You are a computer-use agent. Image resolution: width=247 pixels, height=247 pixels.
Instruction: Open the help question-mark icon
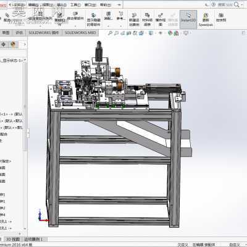[x=214, y=4]
